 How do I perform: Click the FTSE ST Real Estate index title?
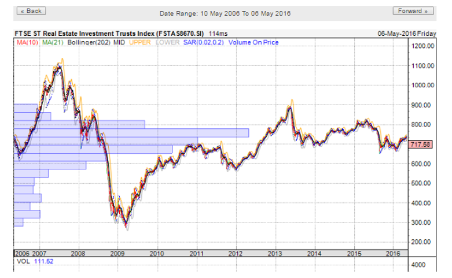point(110,34)
